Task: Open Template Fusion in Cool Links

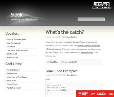Action: pos(13,70)
